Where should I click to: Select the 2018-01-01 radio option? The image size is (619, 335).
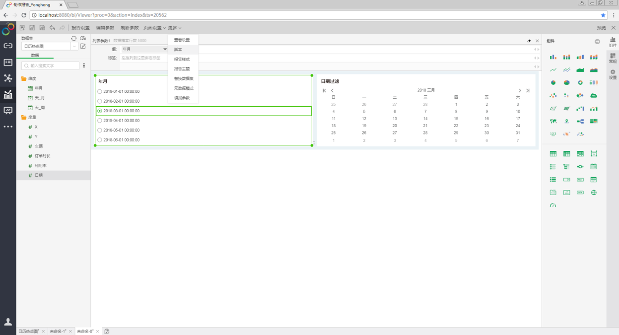pyautogui.click(x=100, y=91)
